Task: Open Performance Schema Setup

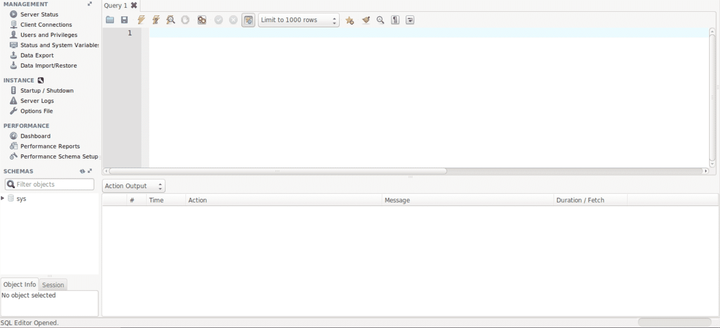Action: 59,156
